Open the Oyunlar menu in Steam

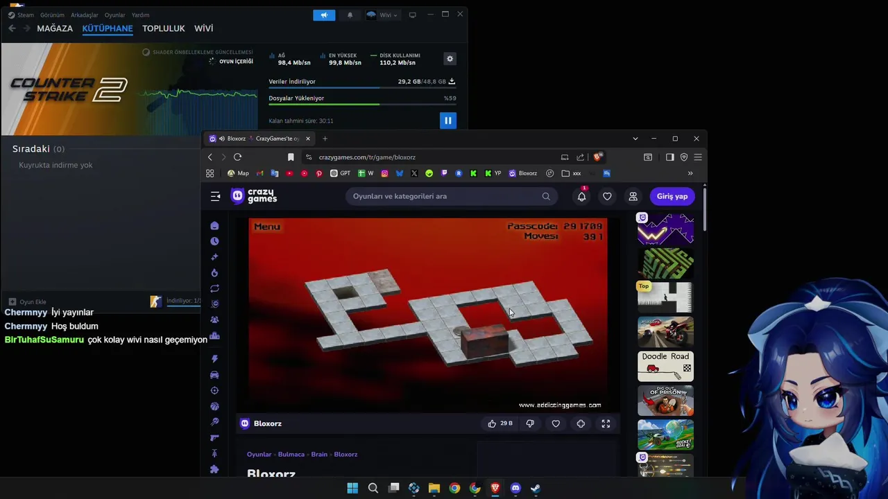[115, 15]
